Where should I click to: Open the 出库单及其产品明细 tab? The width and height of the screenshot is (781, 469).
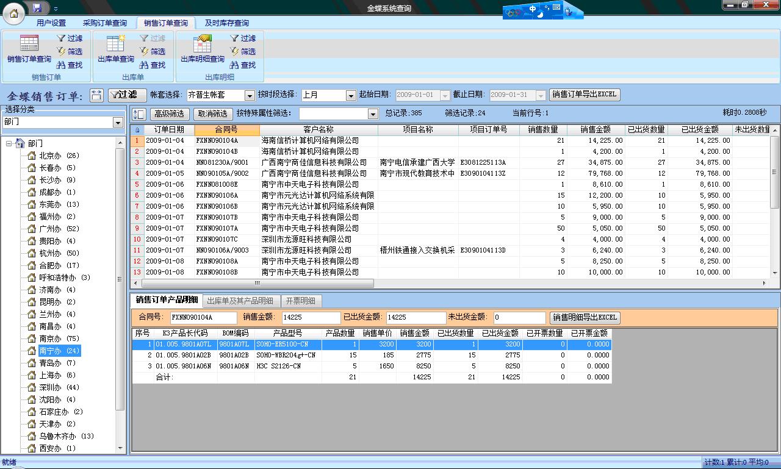(x=240, y=301)
